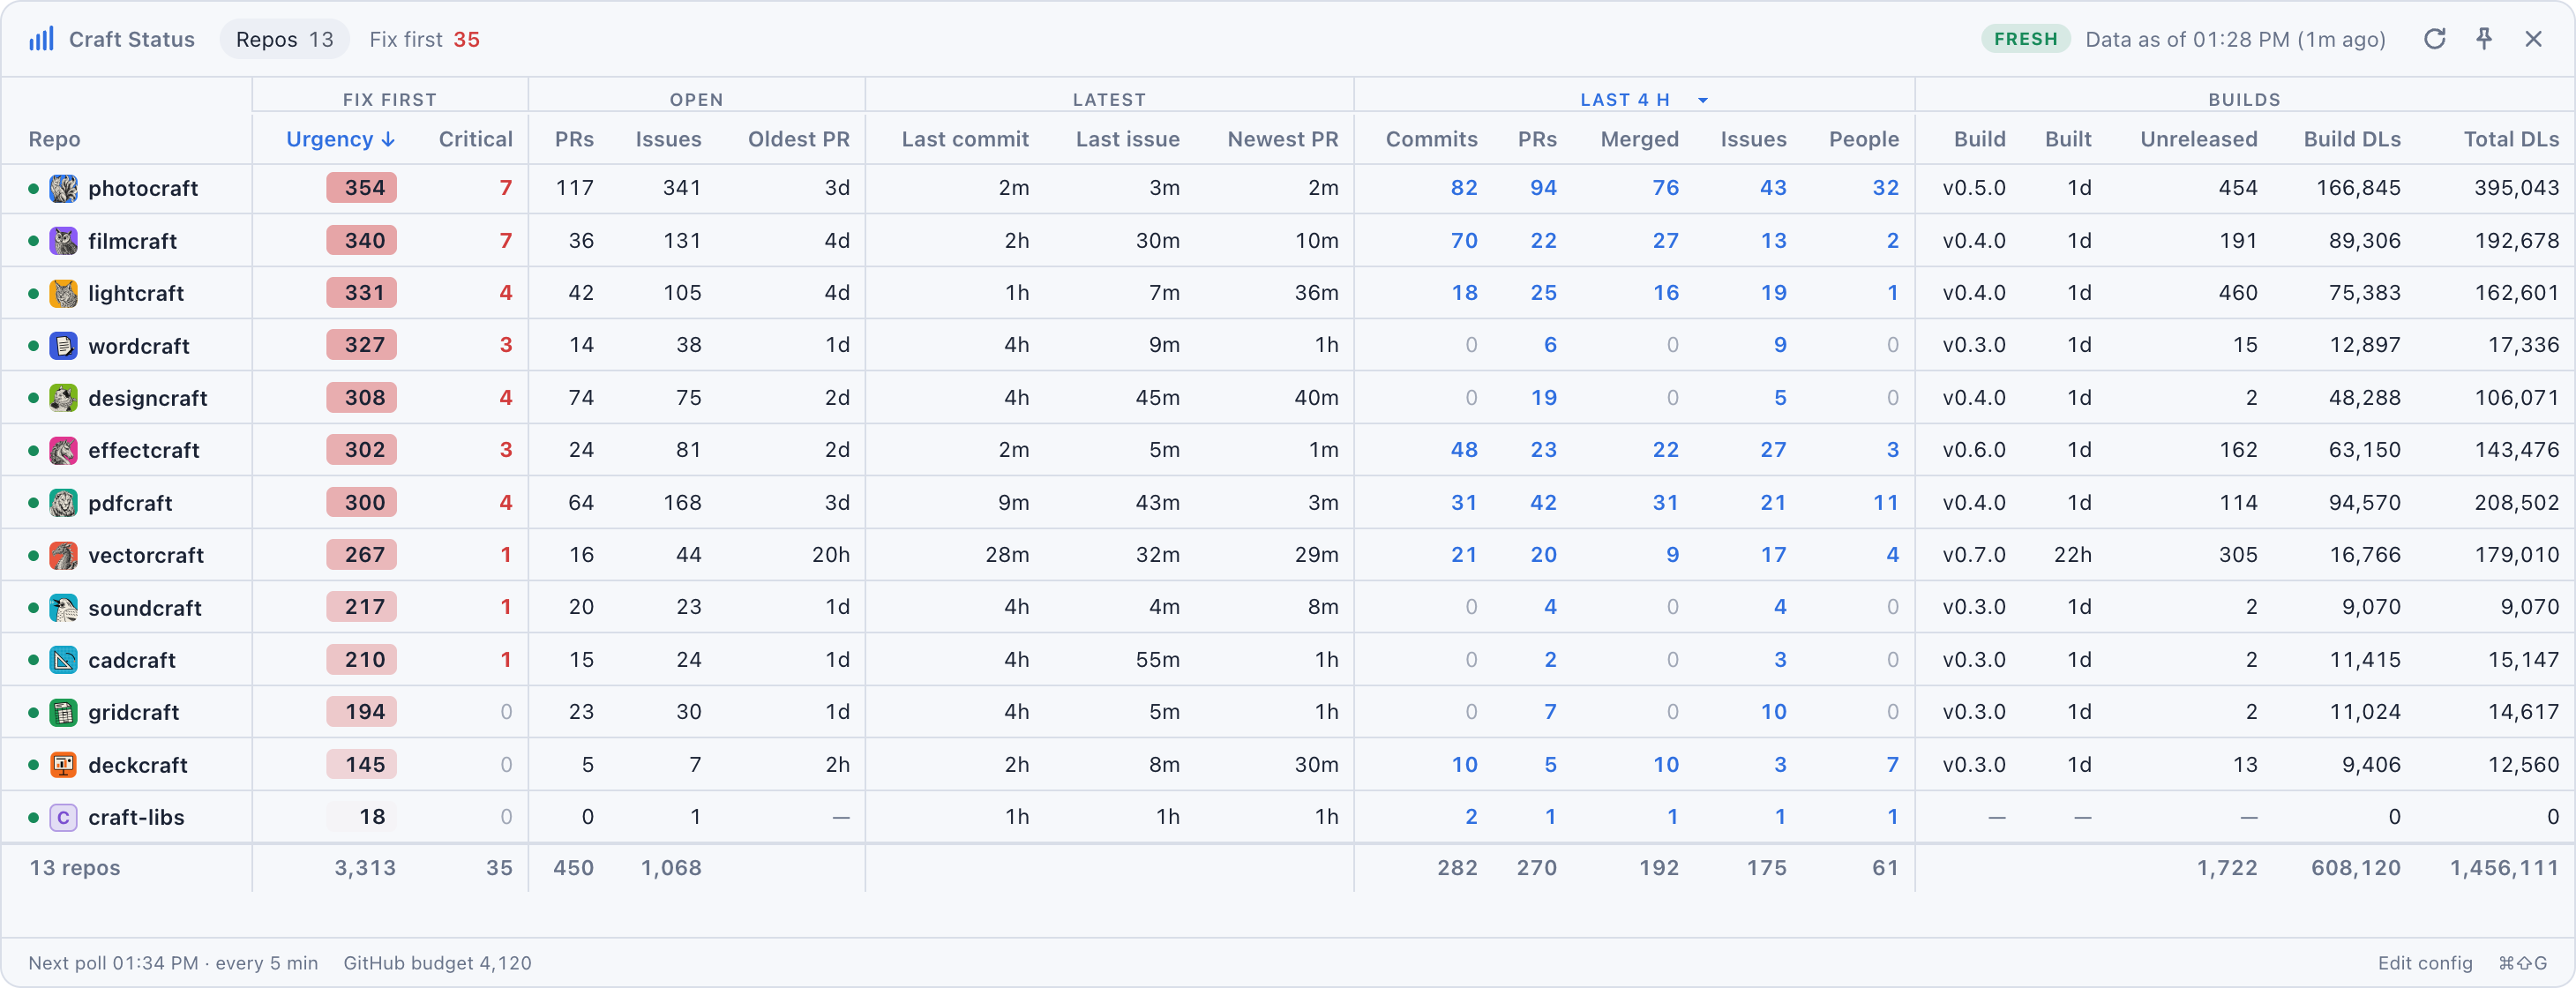Open the craft-libs repo icon
This screenshot has width=2576, height=988.
(x=64, y=817)
